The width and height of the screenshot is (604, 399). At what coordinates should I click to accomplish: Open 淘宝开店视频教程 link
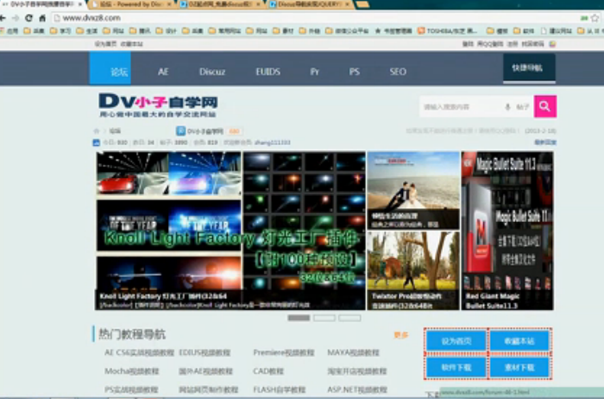pyautogui.click(x=356, y=370)
